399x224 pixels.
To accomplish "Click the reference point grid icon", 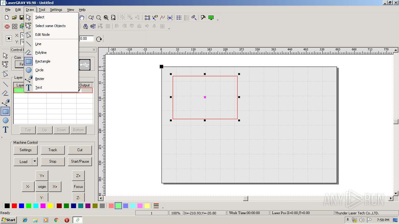I will point(9,39).
